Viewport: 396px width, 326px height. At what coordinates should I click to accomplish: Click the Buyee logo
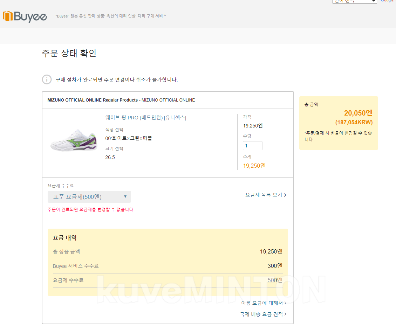tap(25, 16)
